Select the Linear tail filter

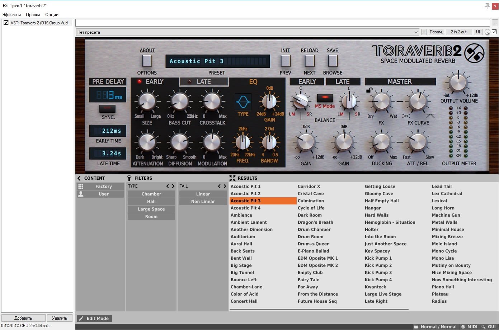[x=203, y=194]
